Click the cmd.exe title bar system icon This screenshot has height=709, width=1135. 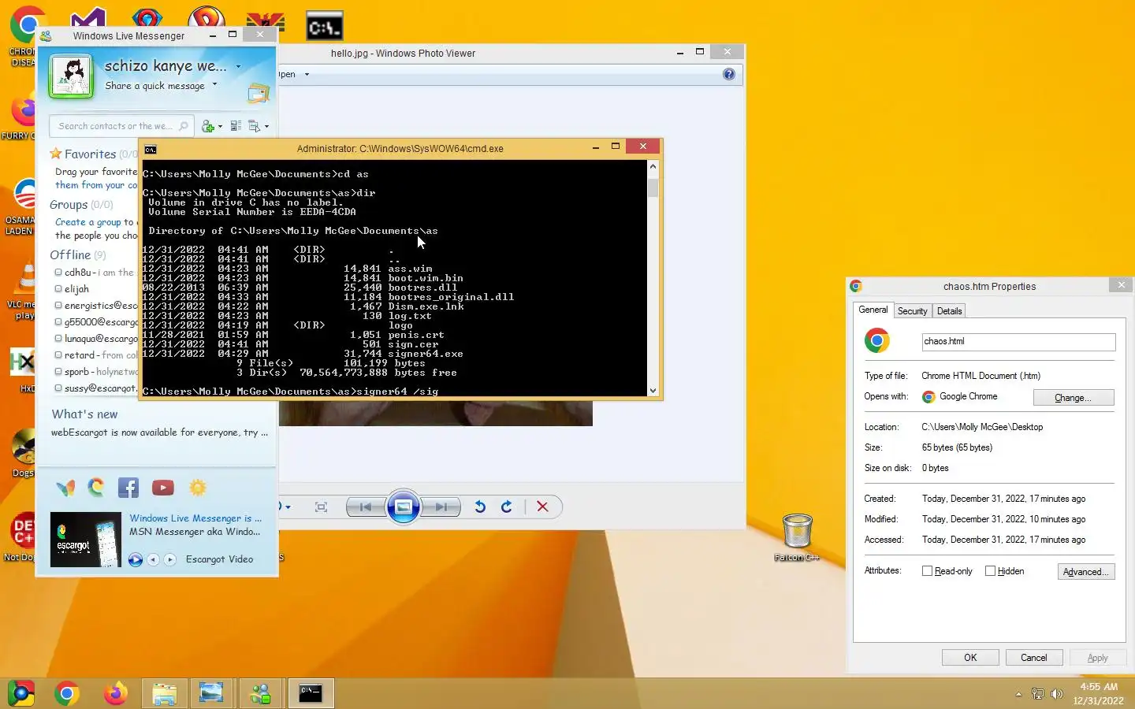point(151,149)
